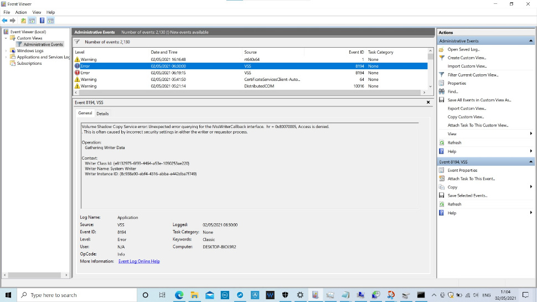This screenshot has height=302, width=537.
Task: Collapse the Custom Views tree node
Action: coord(6,38)
